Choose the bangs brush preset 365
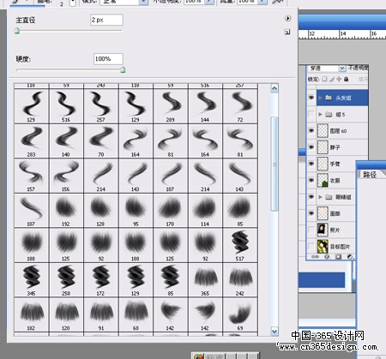Viewport: 386px width, 359px height. 205,280
